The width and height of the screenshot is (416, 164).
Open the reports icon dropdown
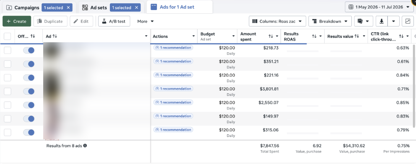click(364, 21)
